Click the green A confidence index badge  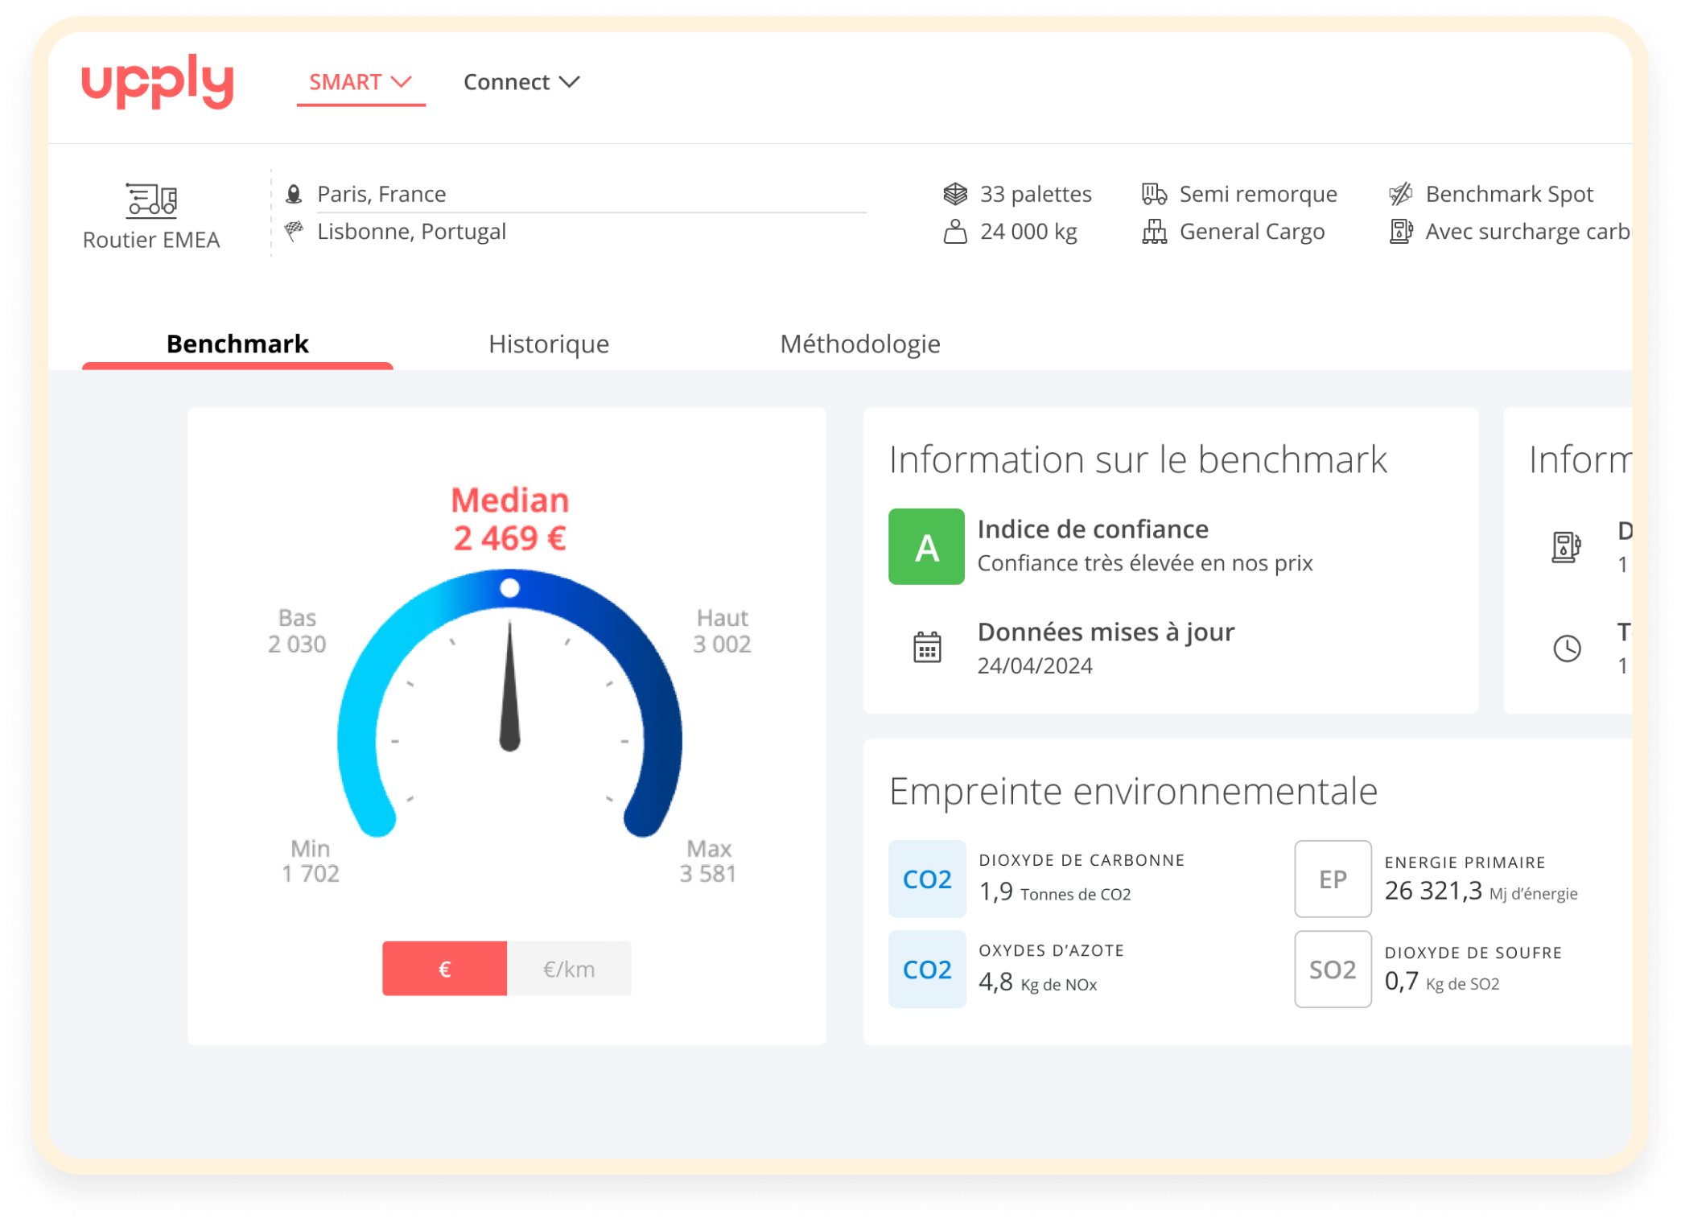click(926, 547)
